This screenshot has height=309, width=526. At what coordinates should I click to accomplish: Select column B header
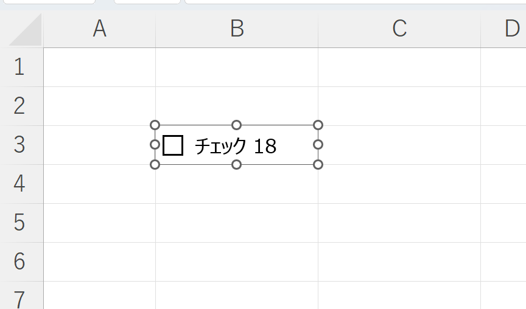[x=237, y=29]
